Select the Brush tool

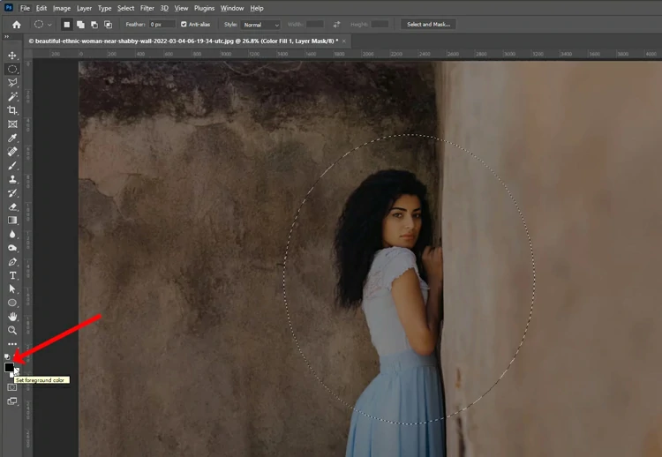(12, 165)
